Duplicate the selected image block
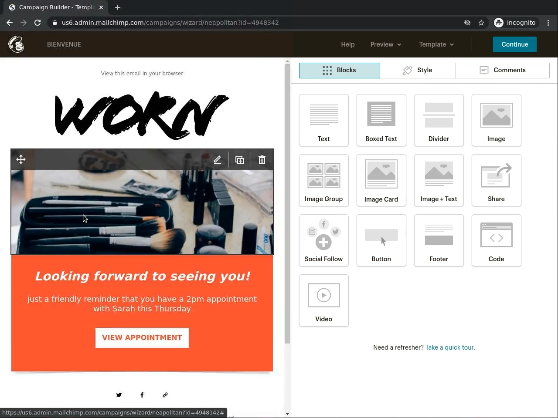The height and width of the screenshot is (418, 558). pyautogui.click(x=240, y=160)
